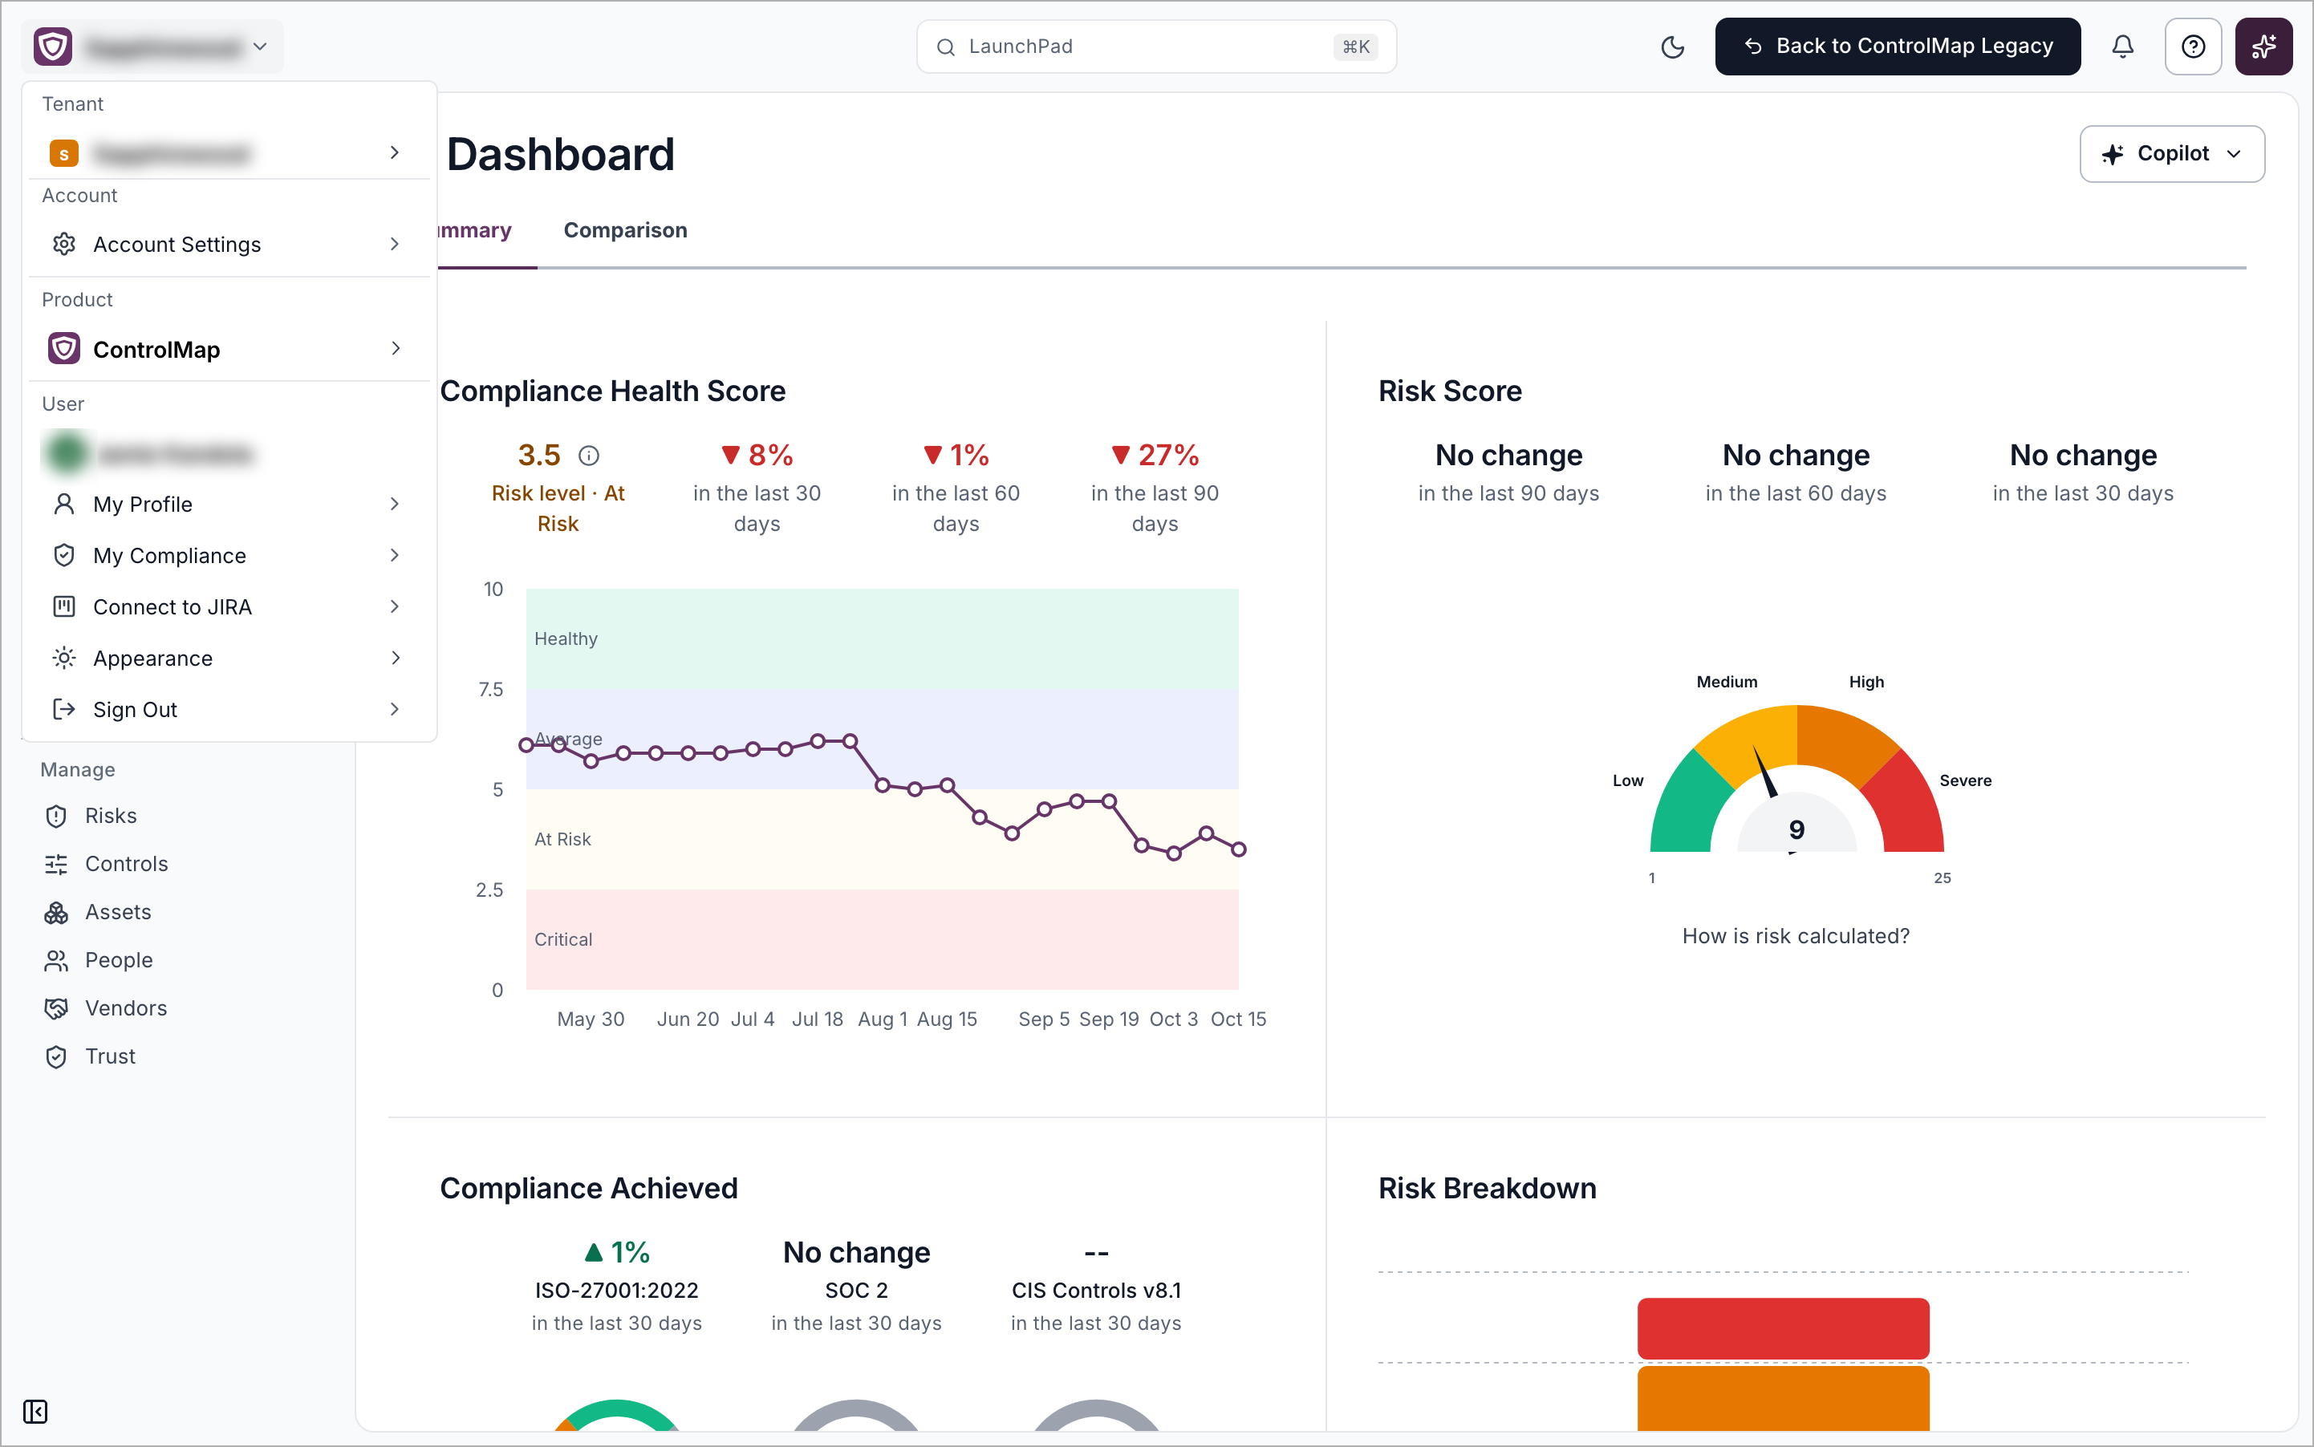The image size is (2314, 1447).
Task: Expand the My Profile submenu chevron
Action: point(395,505)
